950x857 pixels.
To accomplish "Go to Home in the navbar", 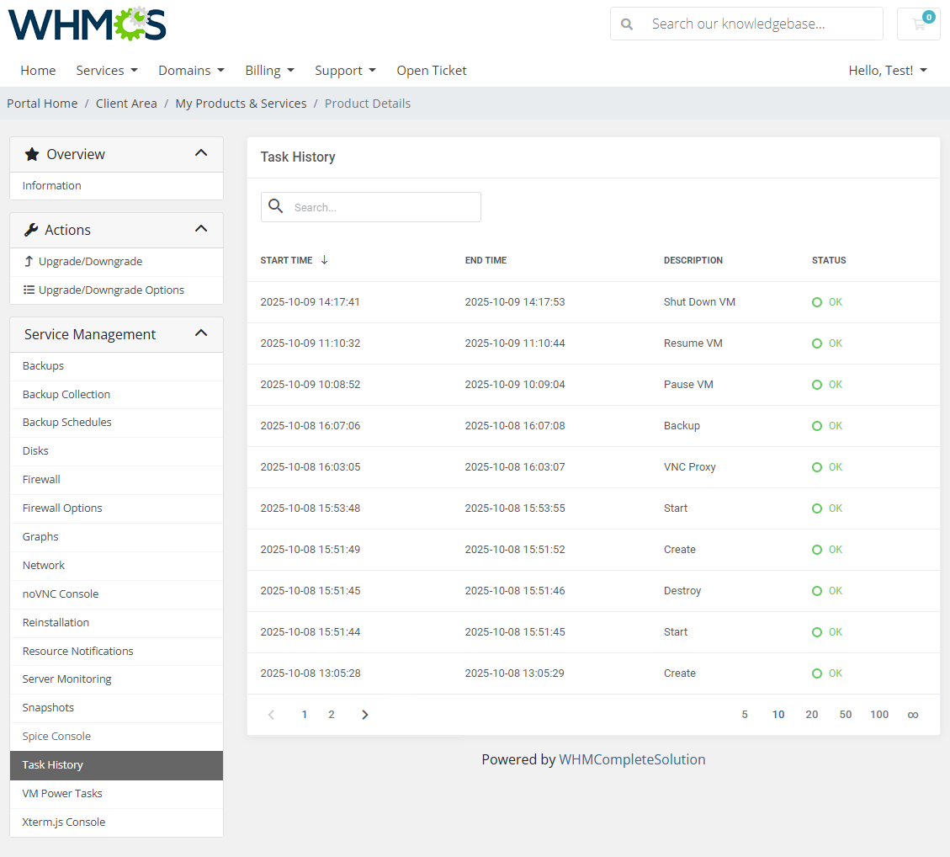I will [38, 71].
